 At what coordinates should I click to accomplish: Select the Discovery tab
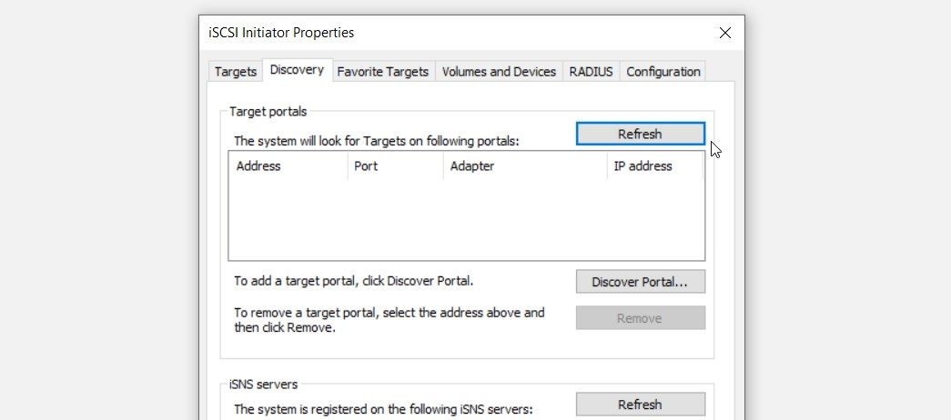297,70
